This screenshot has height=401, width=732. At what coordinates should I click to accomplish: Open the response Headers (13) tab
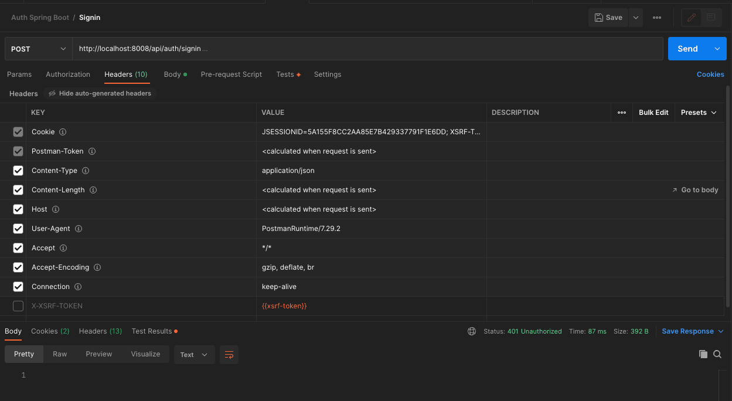pos(100,331)
